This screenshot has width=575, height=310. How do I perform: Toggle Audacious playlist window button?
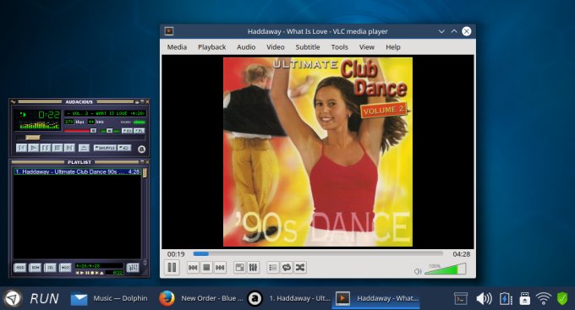pyautogui.click(x=139, y=131)
